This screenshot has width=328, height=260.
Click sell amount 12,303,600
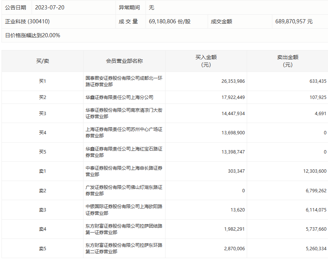click(315, 171)
